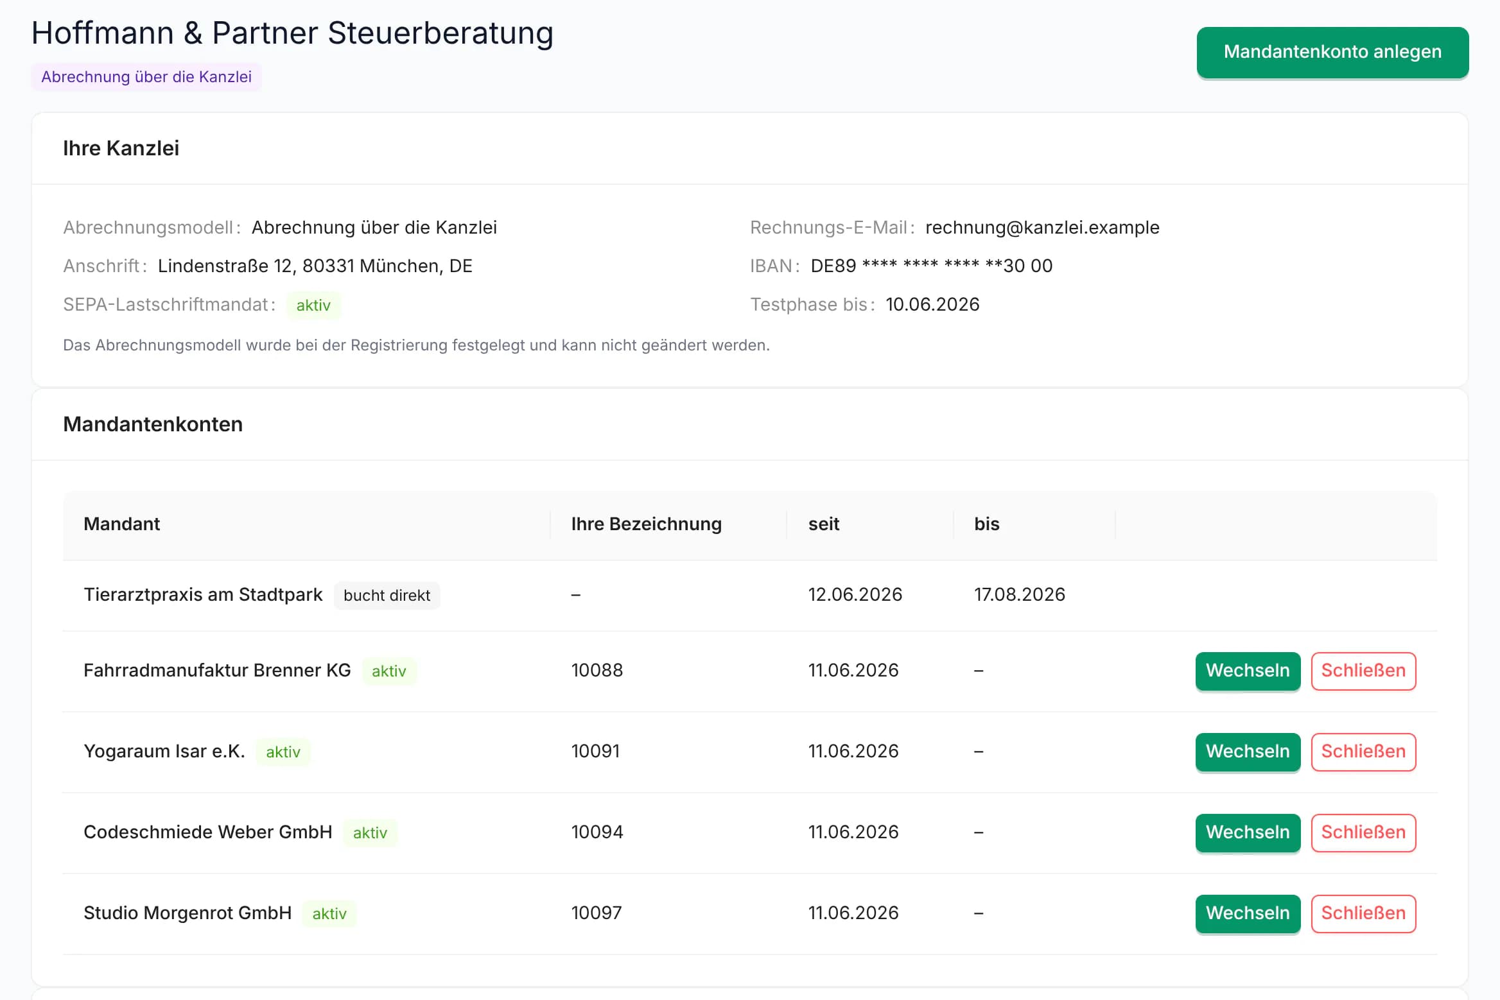Click the 'Codeschmiede Weber GmbH' name
The image size is (1500, 1000).
coord(208,832)
